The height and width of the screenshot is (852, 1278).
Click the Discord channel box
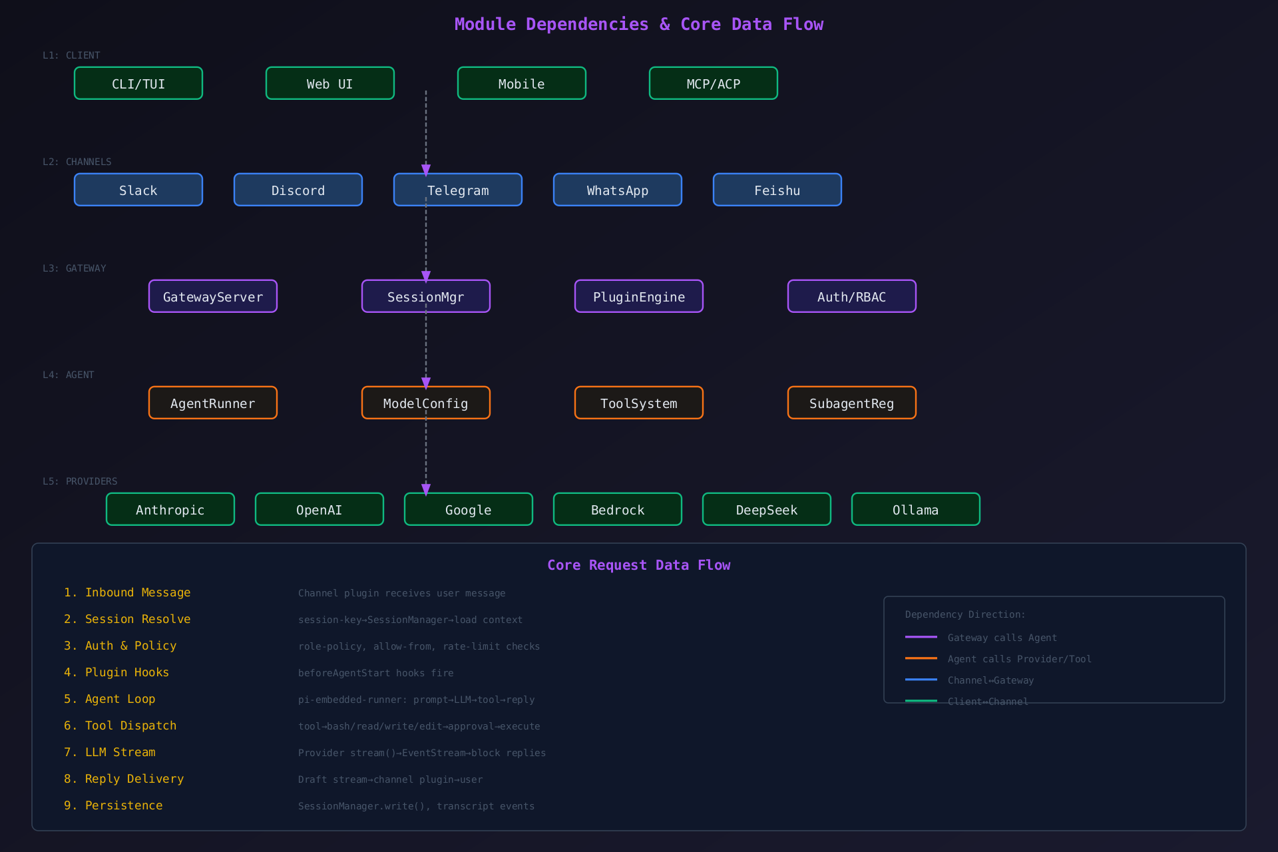tap(298, 190)
